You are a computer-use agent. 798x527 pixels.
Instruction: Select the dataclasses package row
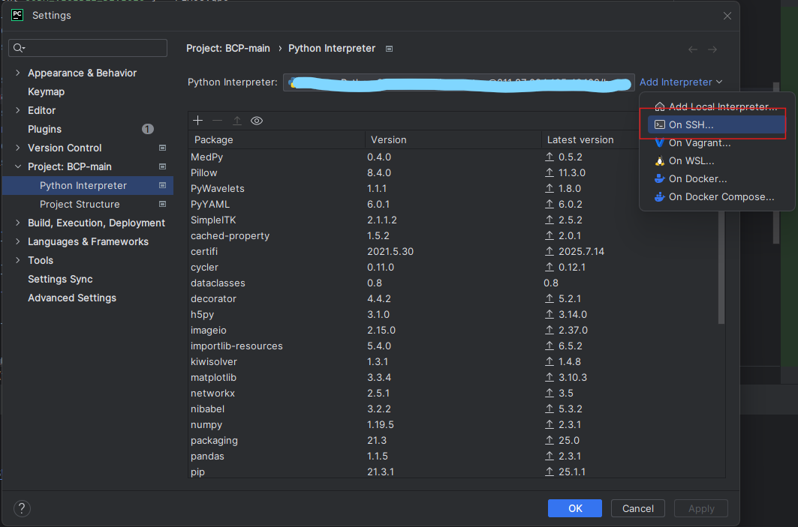pos(453,283)
